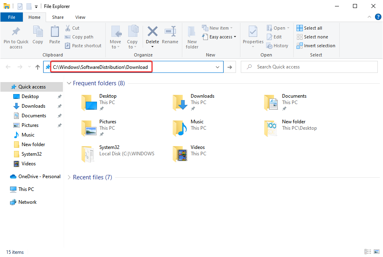Open the Move to ribbon command
Viewport: 383px width, 257px height.
[115, 37]
